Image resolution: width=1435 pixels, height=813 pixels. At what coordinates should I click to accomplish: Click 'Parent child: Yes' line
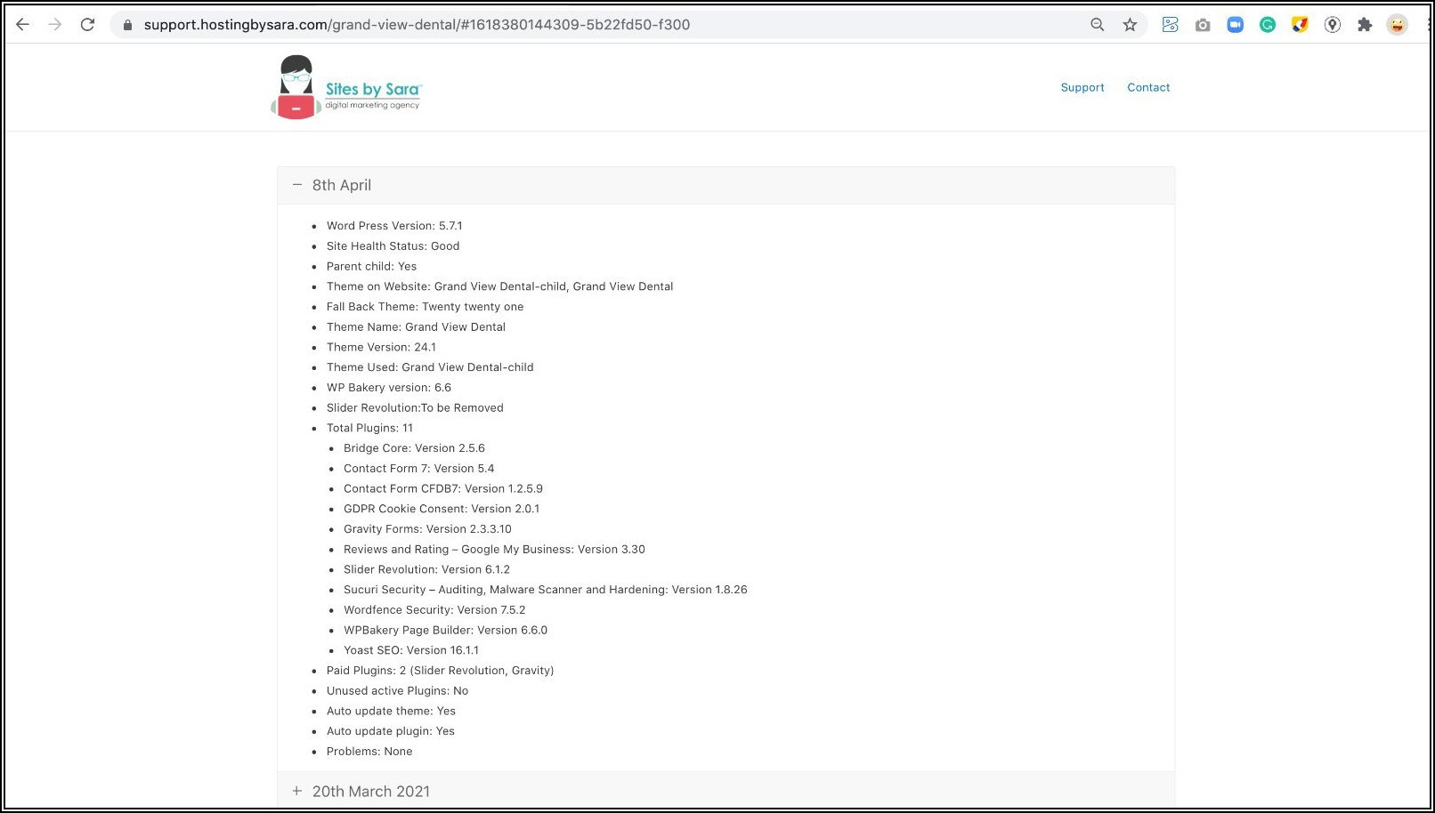point(371,266)
